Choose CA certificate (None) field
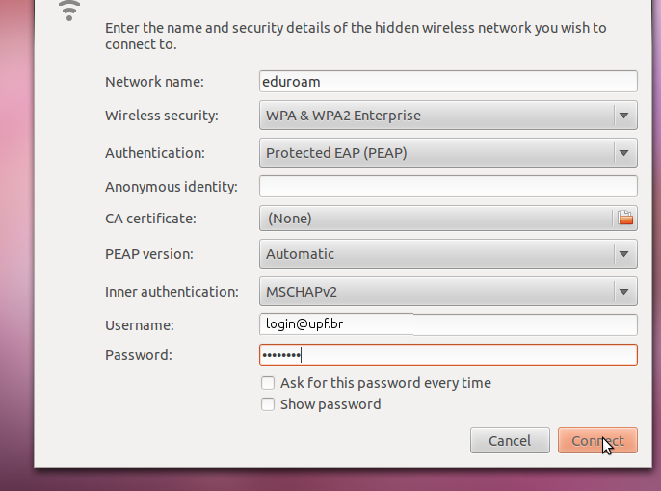Screen dimensions: 661x491 pos(436,219)
